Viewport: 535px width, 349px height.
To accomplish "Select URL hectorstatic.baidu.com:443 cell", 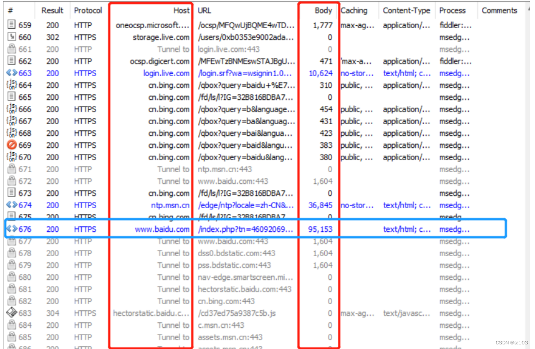I will coord(245,289).
